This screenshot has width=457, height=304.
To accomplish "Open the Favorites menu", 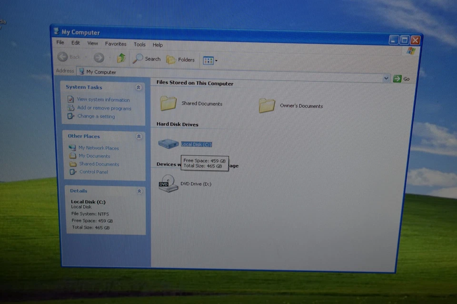I will pos(115,44).
